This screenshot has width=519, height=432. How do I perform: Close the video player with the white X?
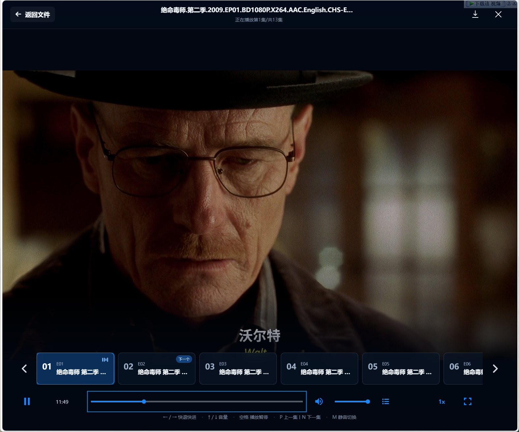(x=498, y=14)
